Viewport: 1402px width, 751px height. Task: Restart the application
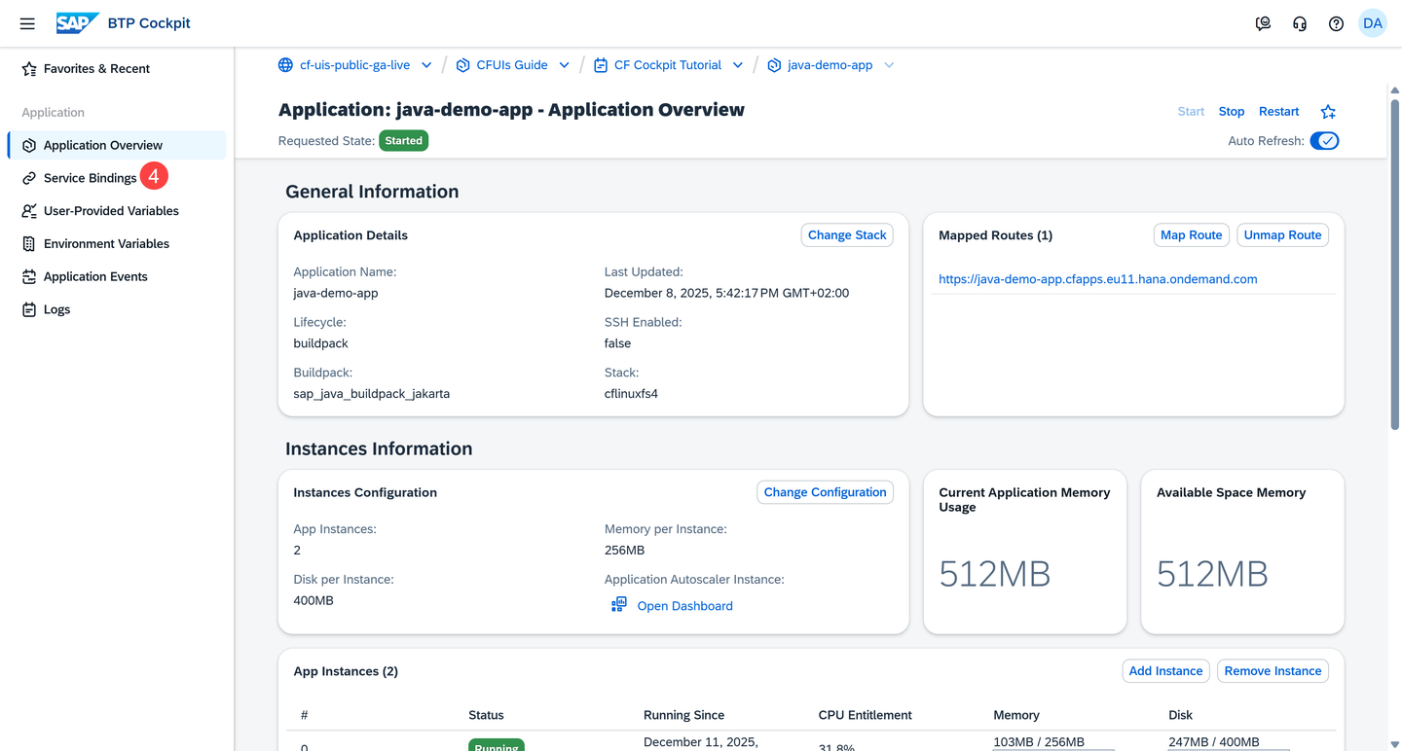pyautogui.click(x=1279, y=112)
